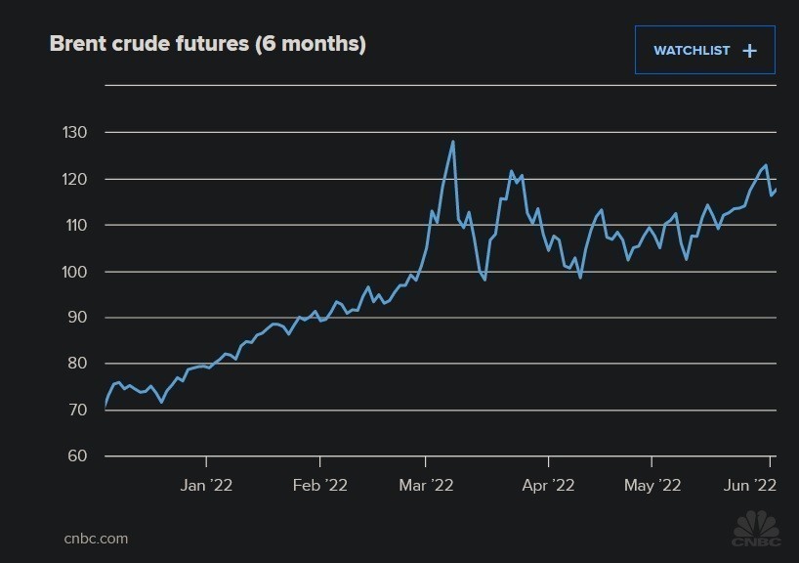799x563 pixels.
Task: Select the 100 price level label
Action: pyautogui.click(x=75, y=272)
